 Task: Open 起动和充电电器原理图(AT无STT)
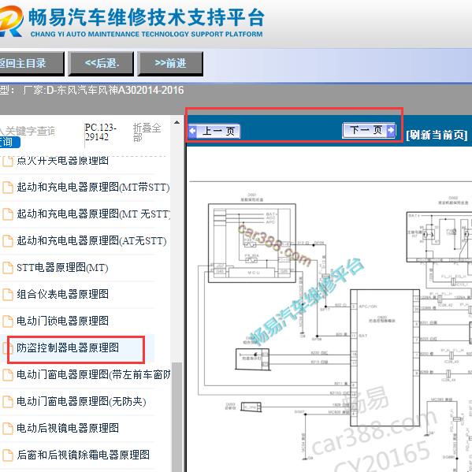pyautogui.click(x=91, y=241)
